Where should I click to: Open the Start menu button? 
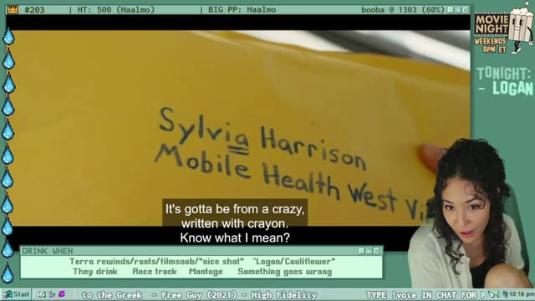16,294
